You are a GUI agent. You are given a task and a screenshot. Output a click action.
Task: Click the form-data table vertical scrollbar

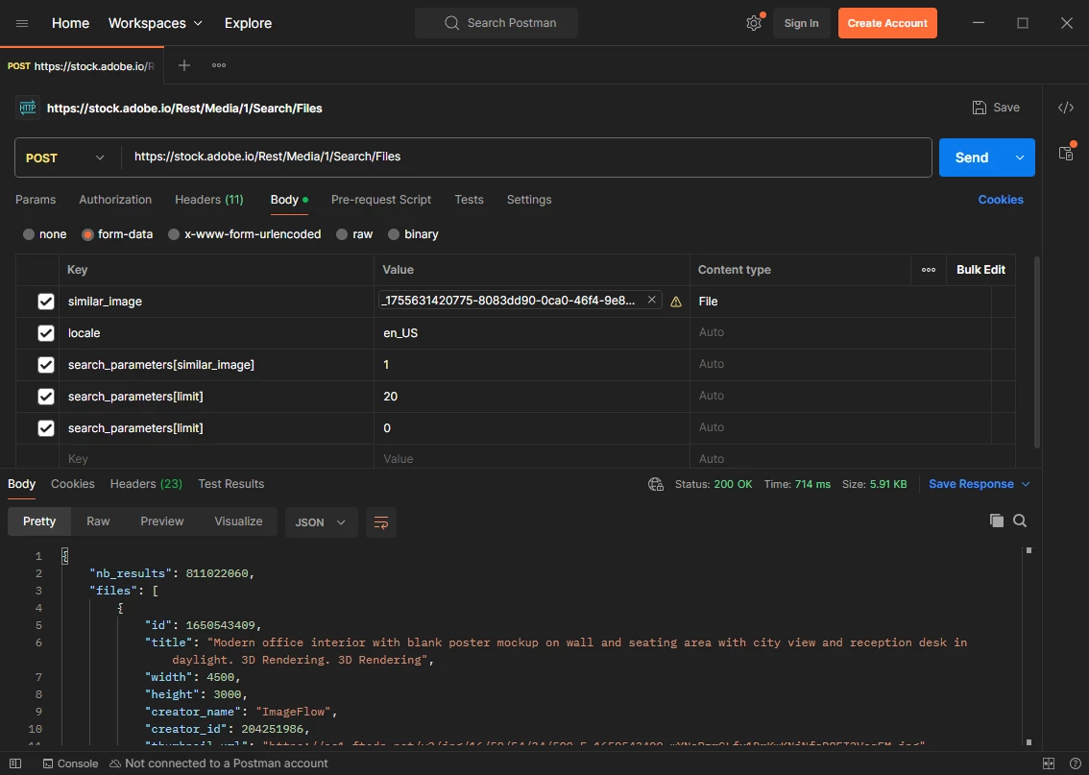coord(1037,351)
